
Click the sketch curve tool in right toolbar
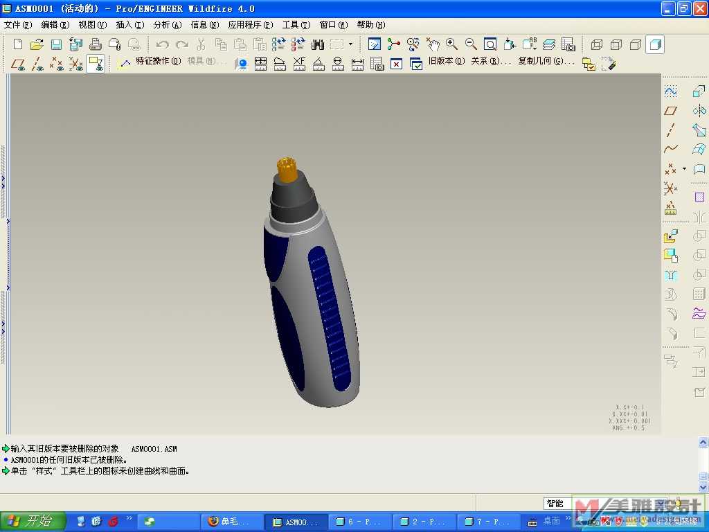(x=670, y=91)
